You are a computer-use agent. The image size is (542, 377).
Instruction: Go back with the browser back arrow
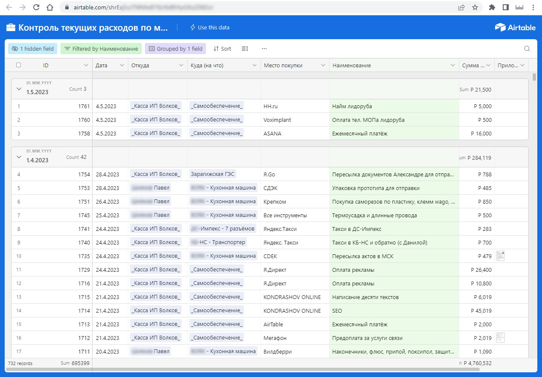(9, 7)
